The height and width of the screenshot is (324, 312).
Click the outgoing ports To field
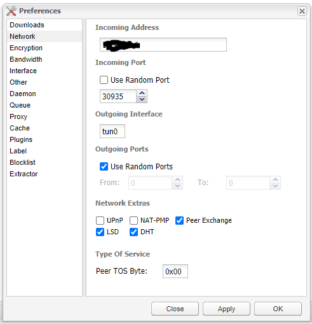click(x=248, y=183)
